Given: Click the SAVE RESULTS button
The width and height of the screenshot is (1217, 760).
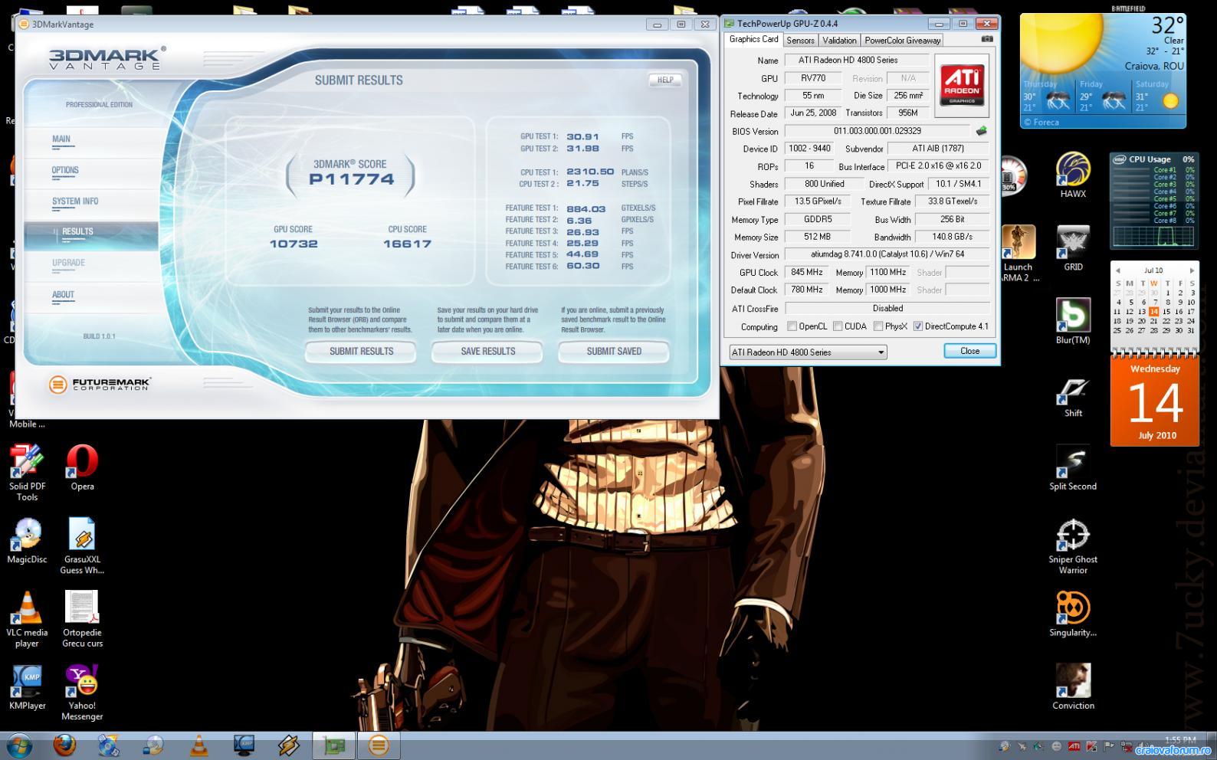Looking at the screenshot, I should point(487,352).
